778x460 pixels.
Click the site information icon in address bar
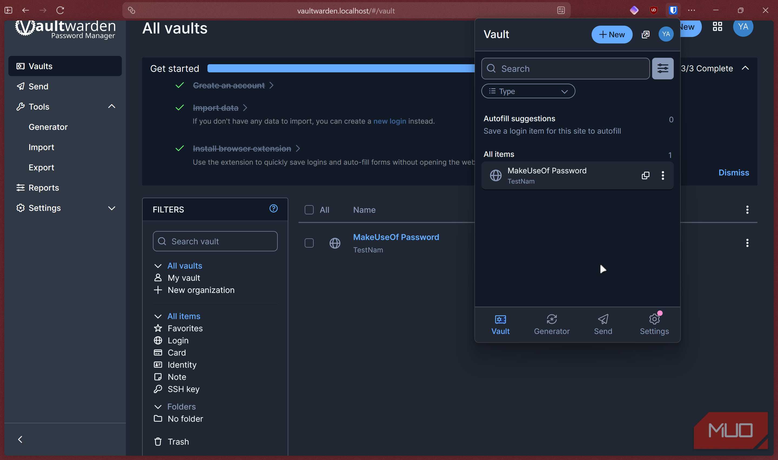click(x=132, y=11)
